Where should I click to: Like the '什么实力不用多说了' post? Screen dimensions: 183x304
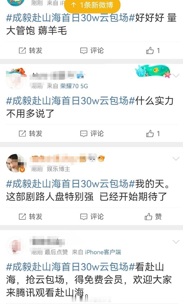click(153, 134)
